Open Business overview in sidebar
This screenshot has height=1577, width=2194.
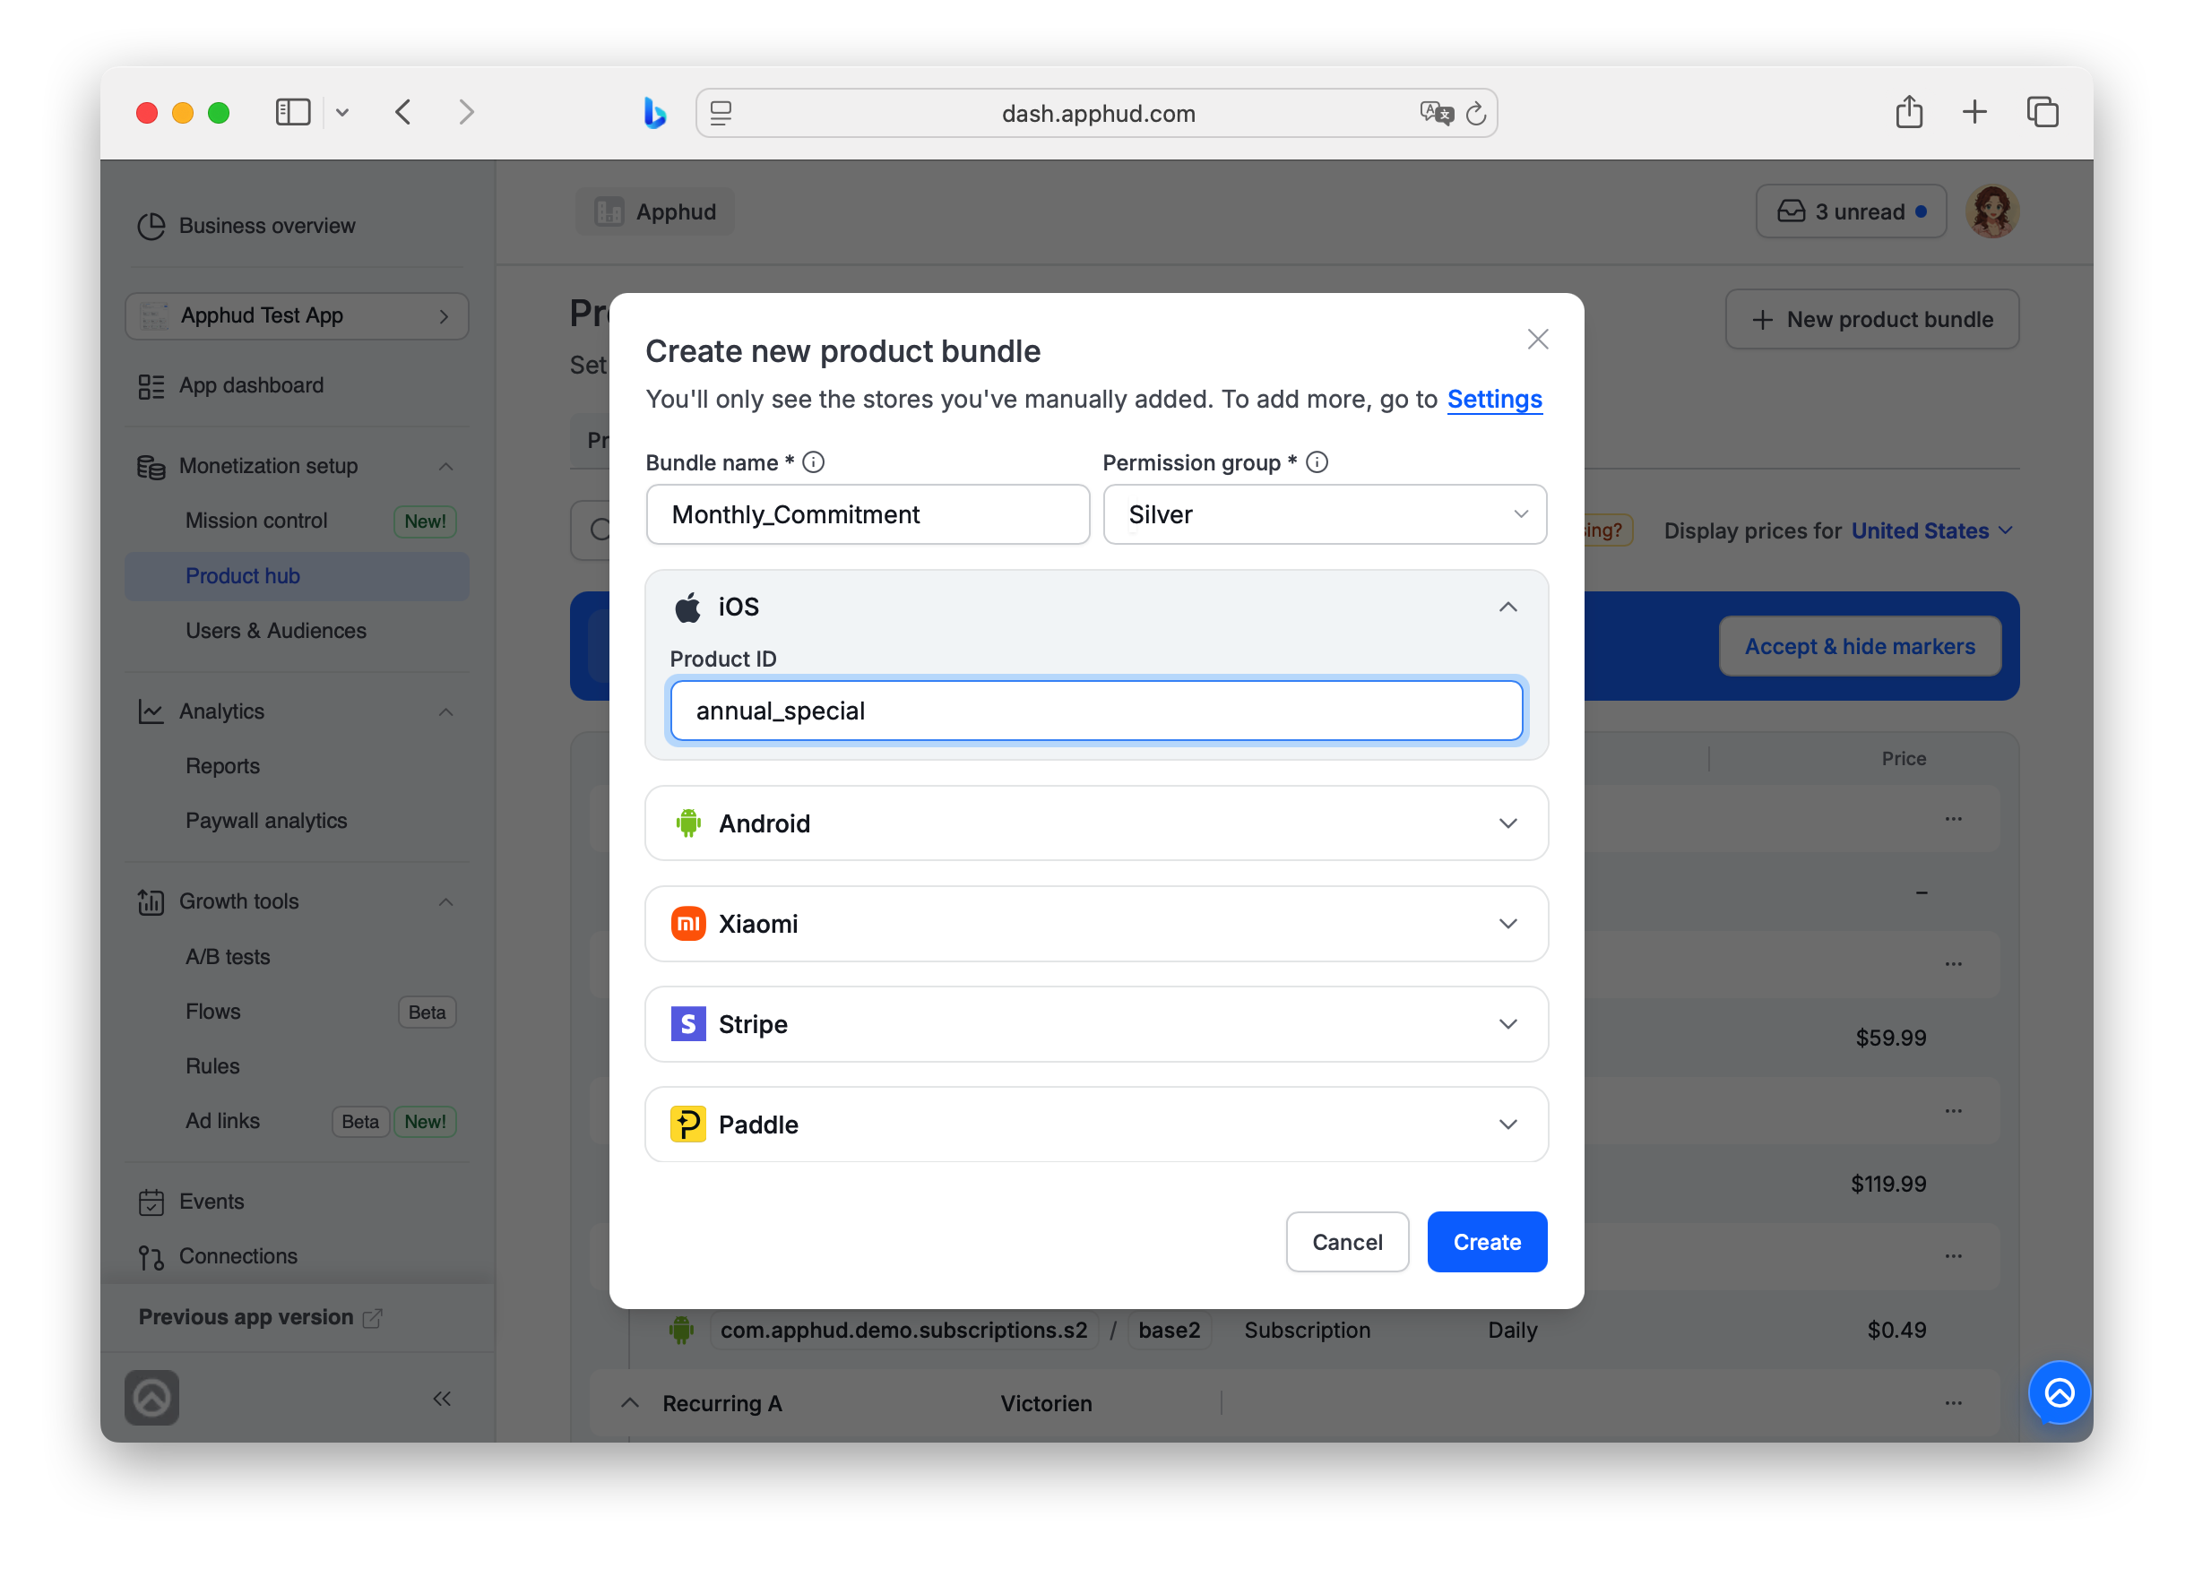tap(267, 225)
